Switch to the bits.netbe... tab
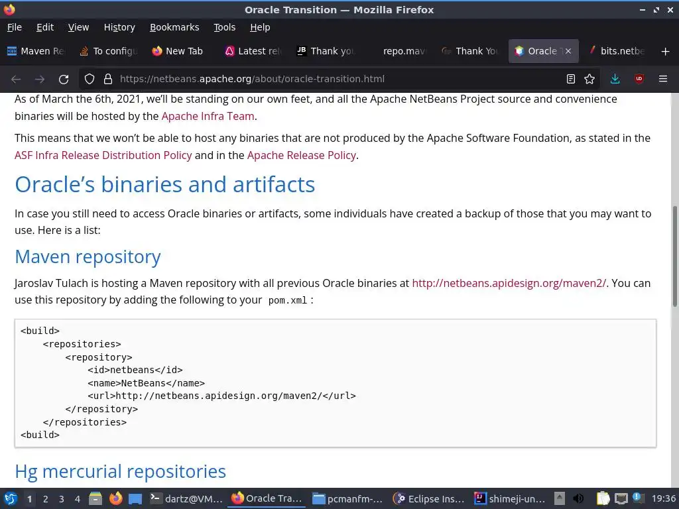The height and width of the screenshot is (509, 679). pyautogui.click(x=617, y=51)
